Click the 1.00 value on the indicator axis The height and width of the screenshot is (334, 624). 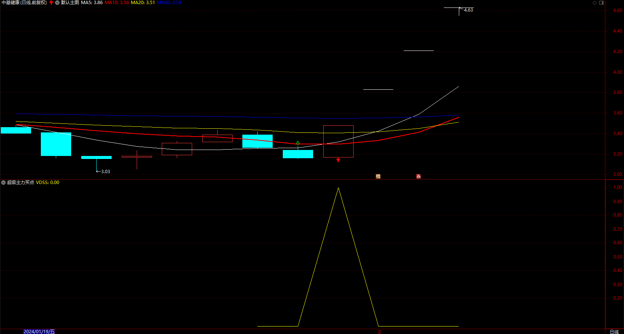(618, 187)
